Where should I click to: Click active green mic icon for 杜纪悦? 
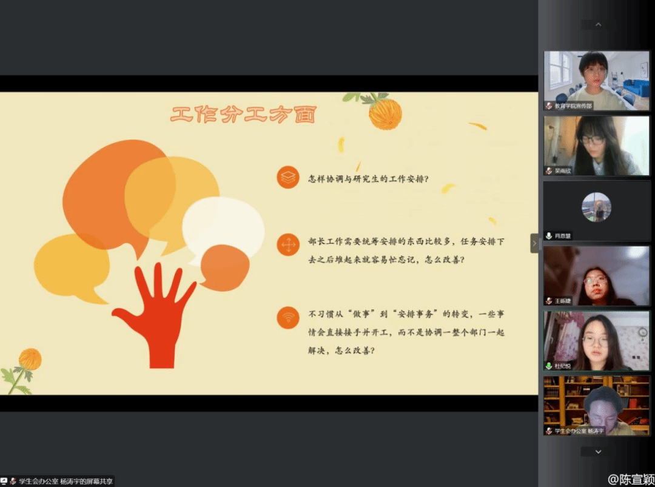(549, 366)
